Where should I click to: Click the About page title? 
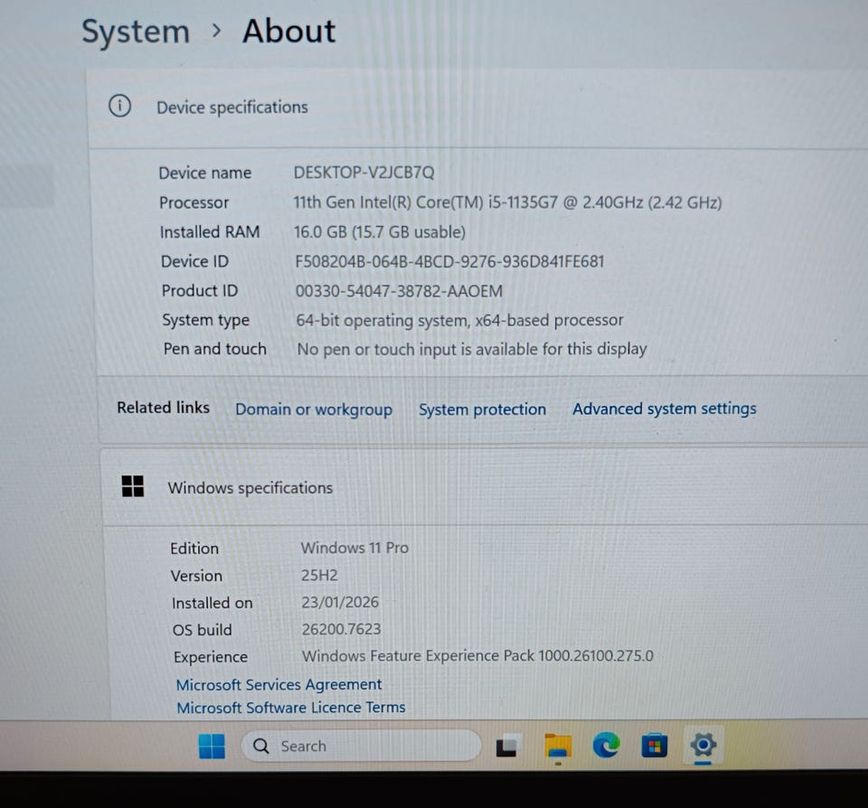[289, 31]
